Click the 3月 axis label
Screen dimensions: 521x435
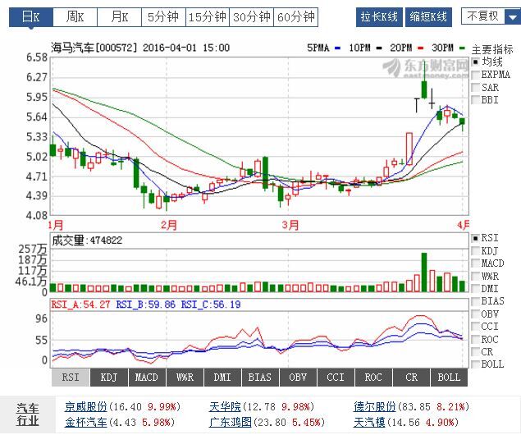click(290, 225)
